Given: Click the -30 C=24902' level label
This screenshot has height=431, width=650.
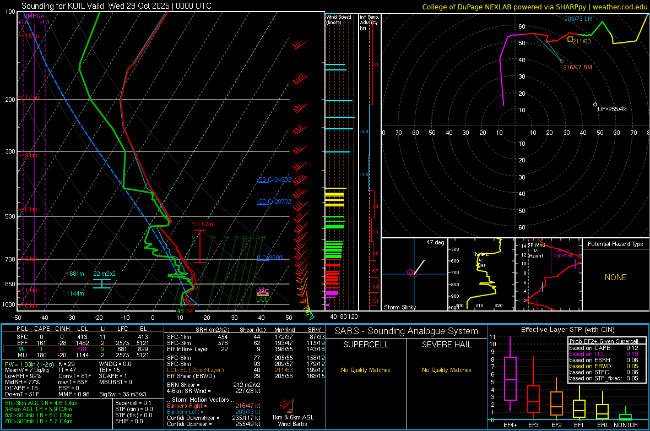Looking at the screenshot, I should click(274, 179).
